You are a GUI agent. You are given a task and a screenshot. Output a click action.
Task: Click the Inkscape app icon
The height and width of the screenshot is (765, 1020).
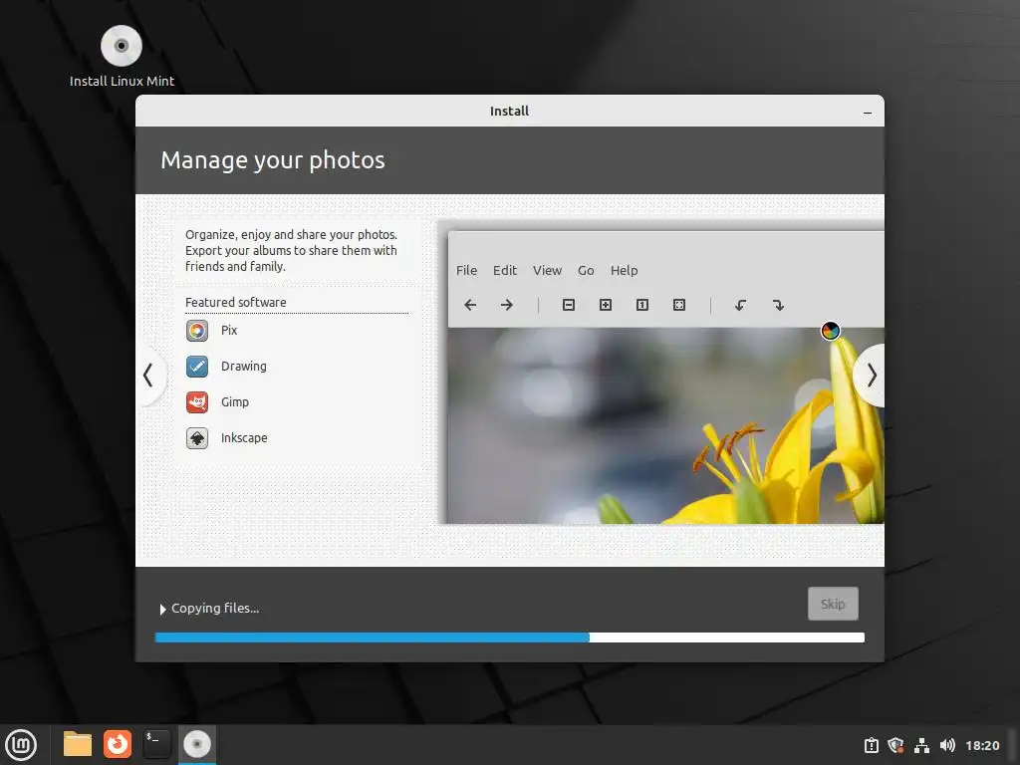(197, 438)
